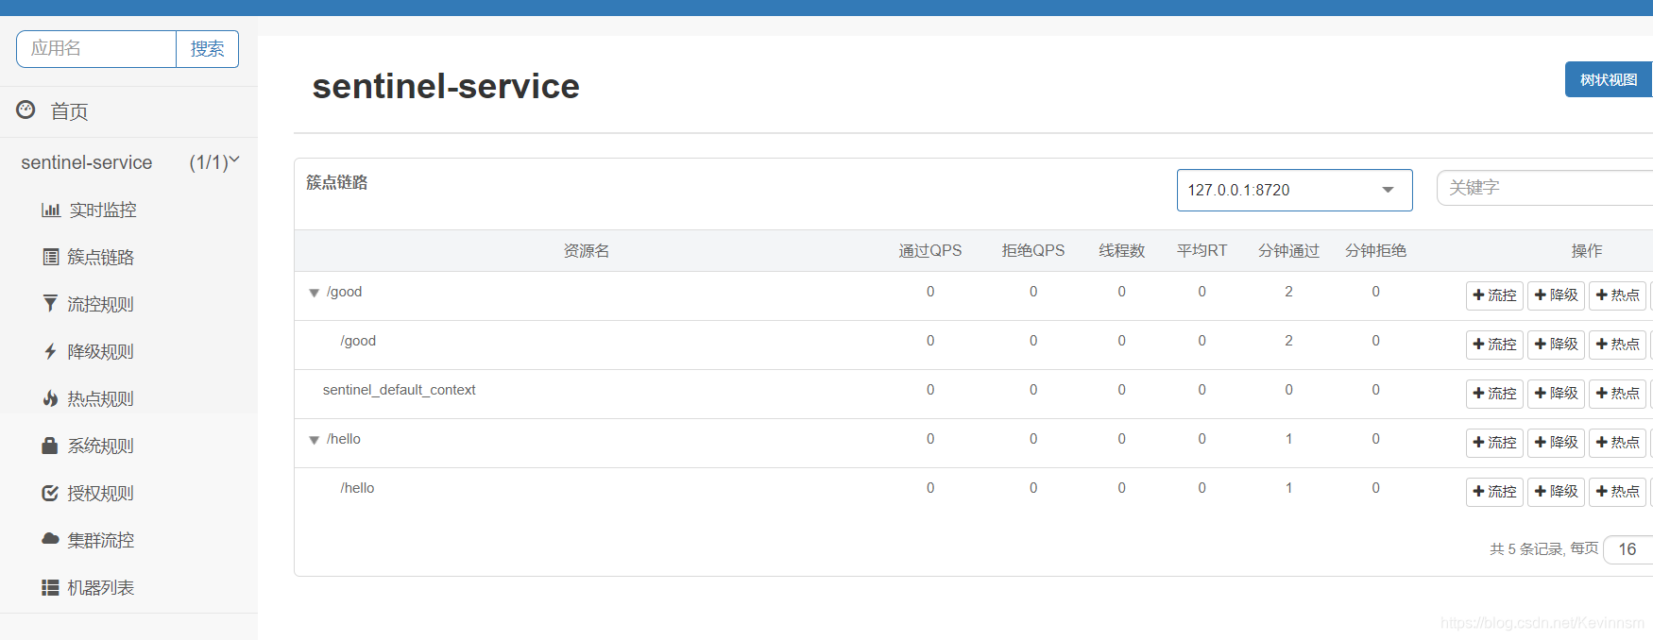Click the lock icon for 系统规则

50,445
